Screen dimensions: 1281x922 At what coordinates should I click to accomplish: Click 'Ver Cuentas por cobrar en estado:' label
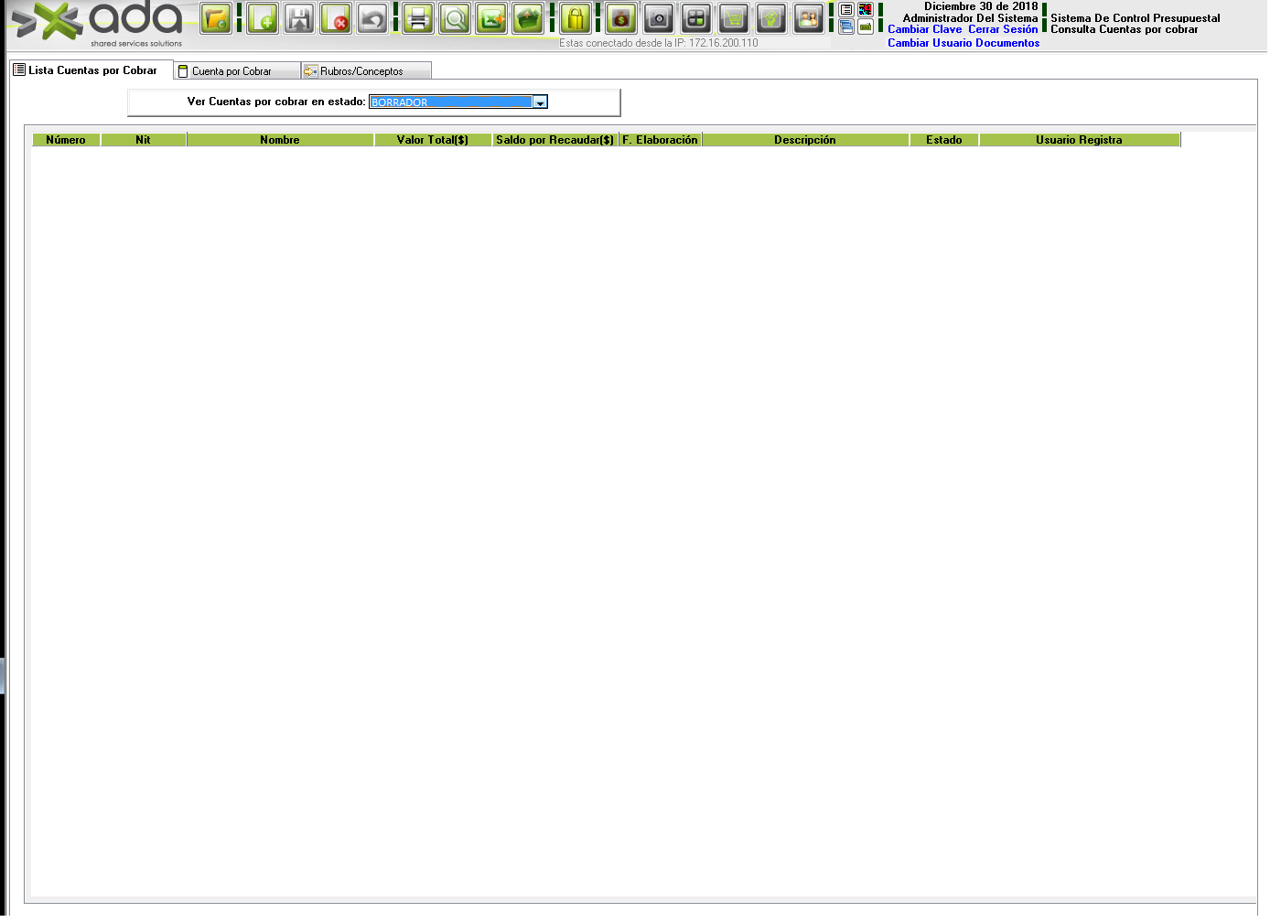(276, 102)
